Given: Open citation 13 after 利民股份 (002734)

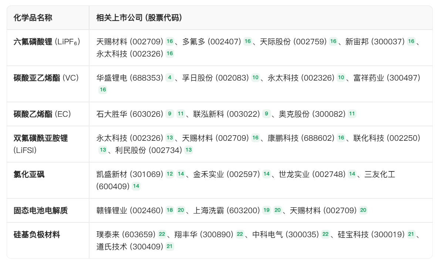Looking at the screenshot, I should tap(188, 150).
